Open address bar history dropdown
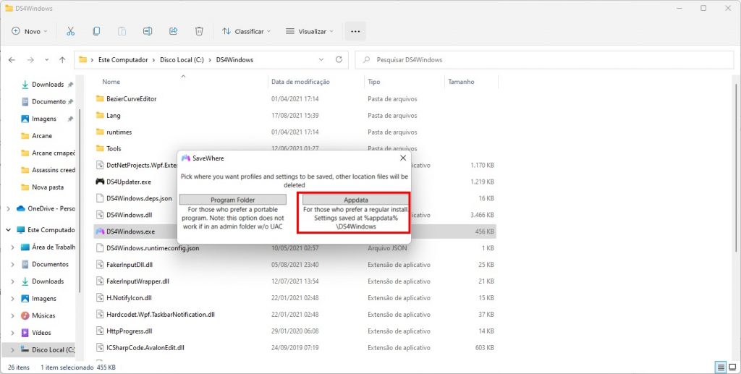This screenshot has height=374, width=741. point(321,60)
